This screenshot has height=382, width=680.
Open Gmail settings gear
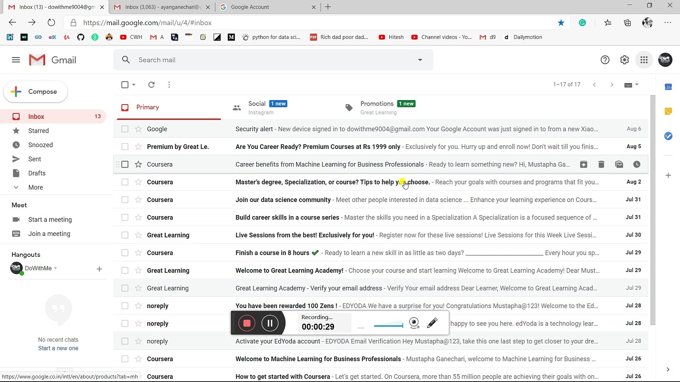tap(624, 60)
